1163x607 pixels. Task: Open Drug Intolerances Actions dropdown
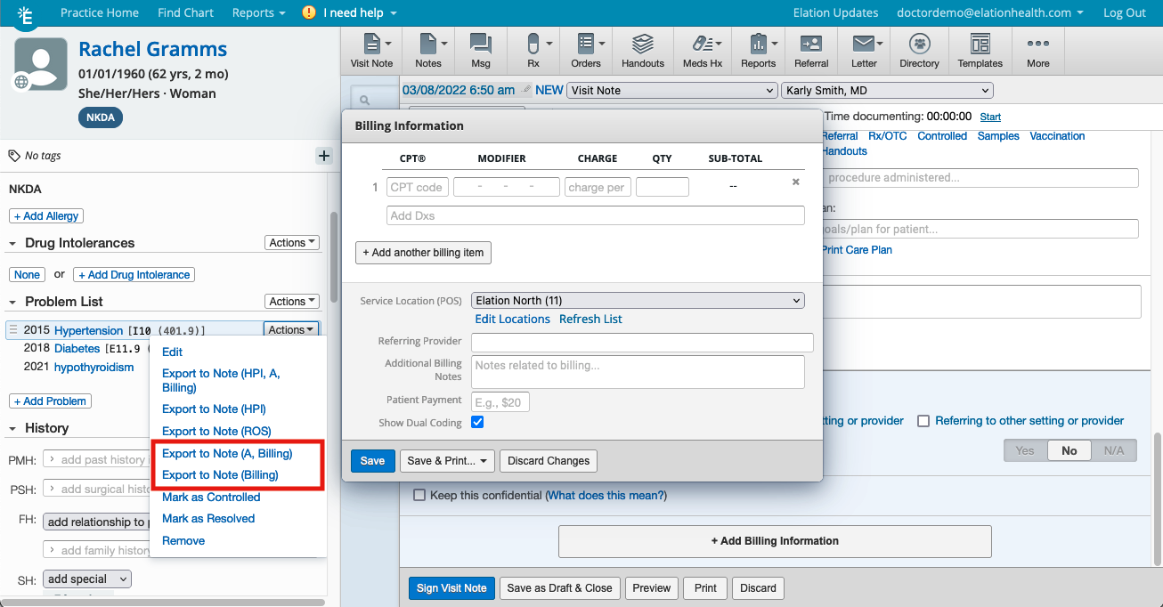click(x=292, y=243)
